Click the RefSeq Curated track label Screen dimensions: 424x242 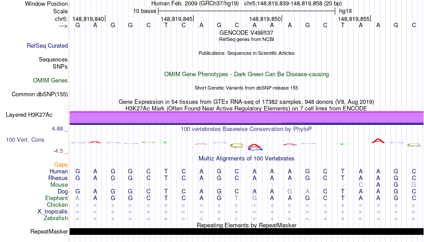click(47, 45)
